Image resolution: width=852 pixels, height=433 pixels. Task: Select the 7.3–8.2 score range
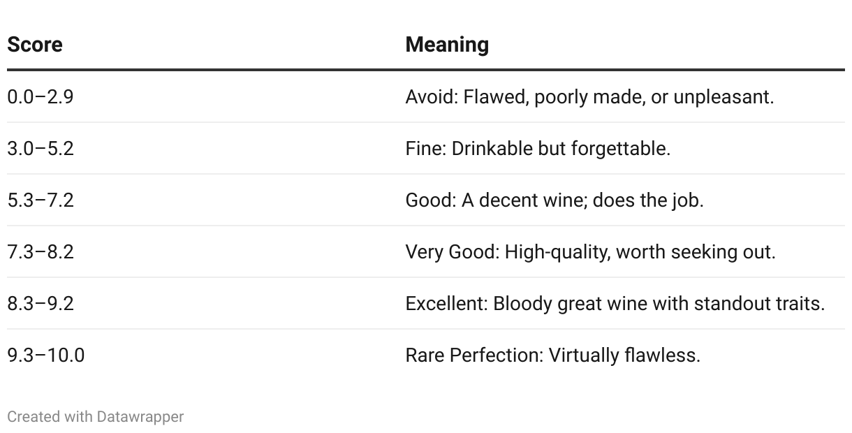coord(41,251)
